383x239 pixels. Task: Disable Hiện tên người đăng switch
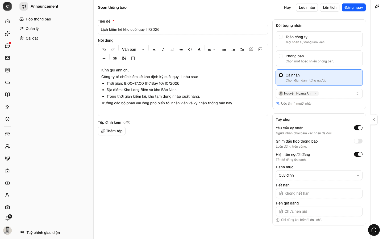pyautogui.click(x=358, y=154)
